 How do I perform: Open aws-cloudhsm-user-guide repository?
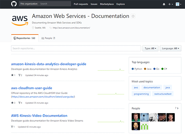(31, 88)
